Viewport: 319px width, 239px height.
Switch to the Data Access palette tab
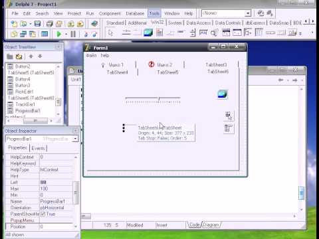198,23
